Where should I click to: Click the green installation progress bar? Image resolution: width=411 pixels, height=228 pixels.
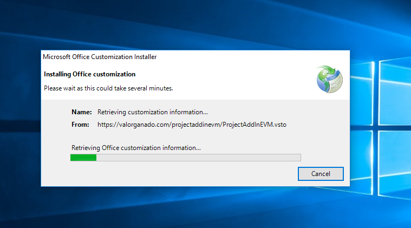[186, 158]
